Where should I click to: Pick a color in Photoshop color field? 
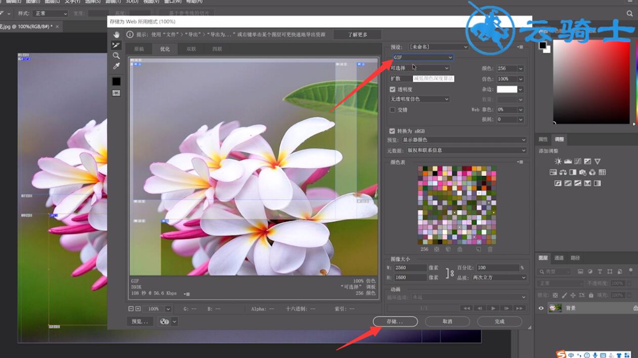click(591, 81)
